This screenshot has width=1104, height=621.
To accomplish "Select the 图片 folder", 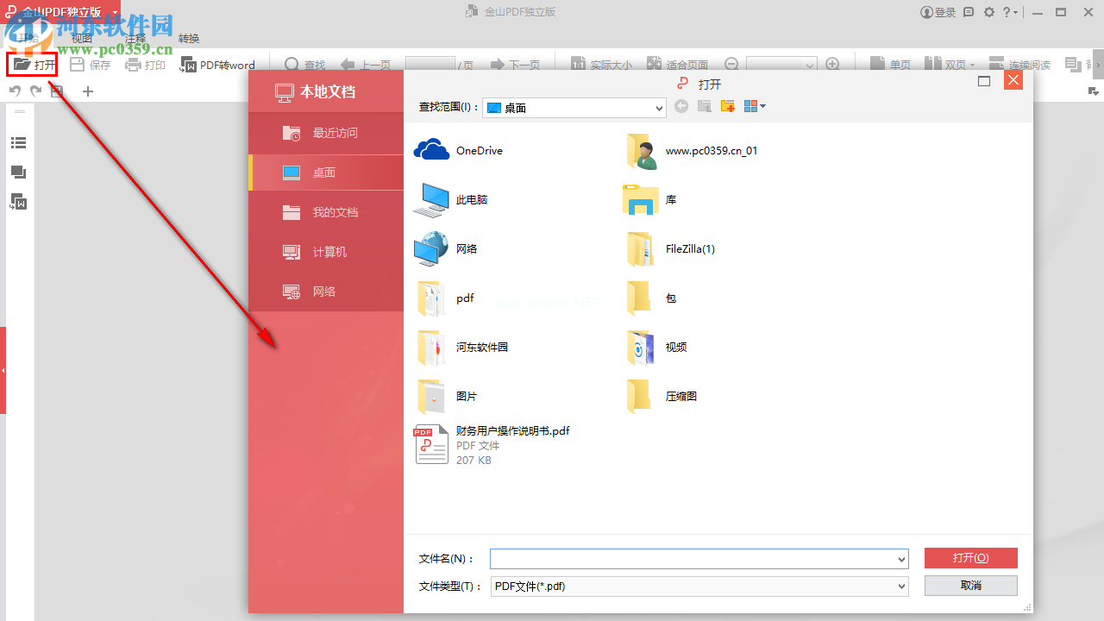I will click(446, 396).
